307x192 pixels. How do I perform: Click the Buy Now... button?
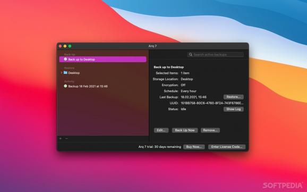(194, 147)
